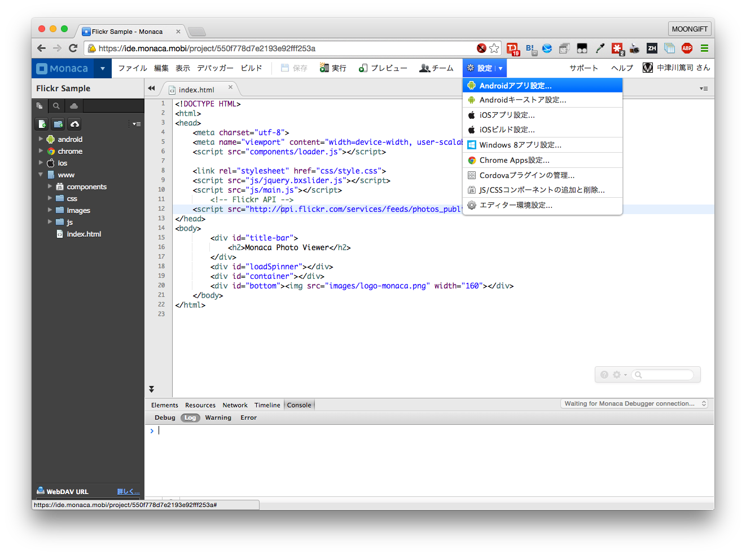This screenshot has width=746, height=555.
Task: Click the 詳しく link next to WebDAV URL
Action: pos(128,491)
